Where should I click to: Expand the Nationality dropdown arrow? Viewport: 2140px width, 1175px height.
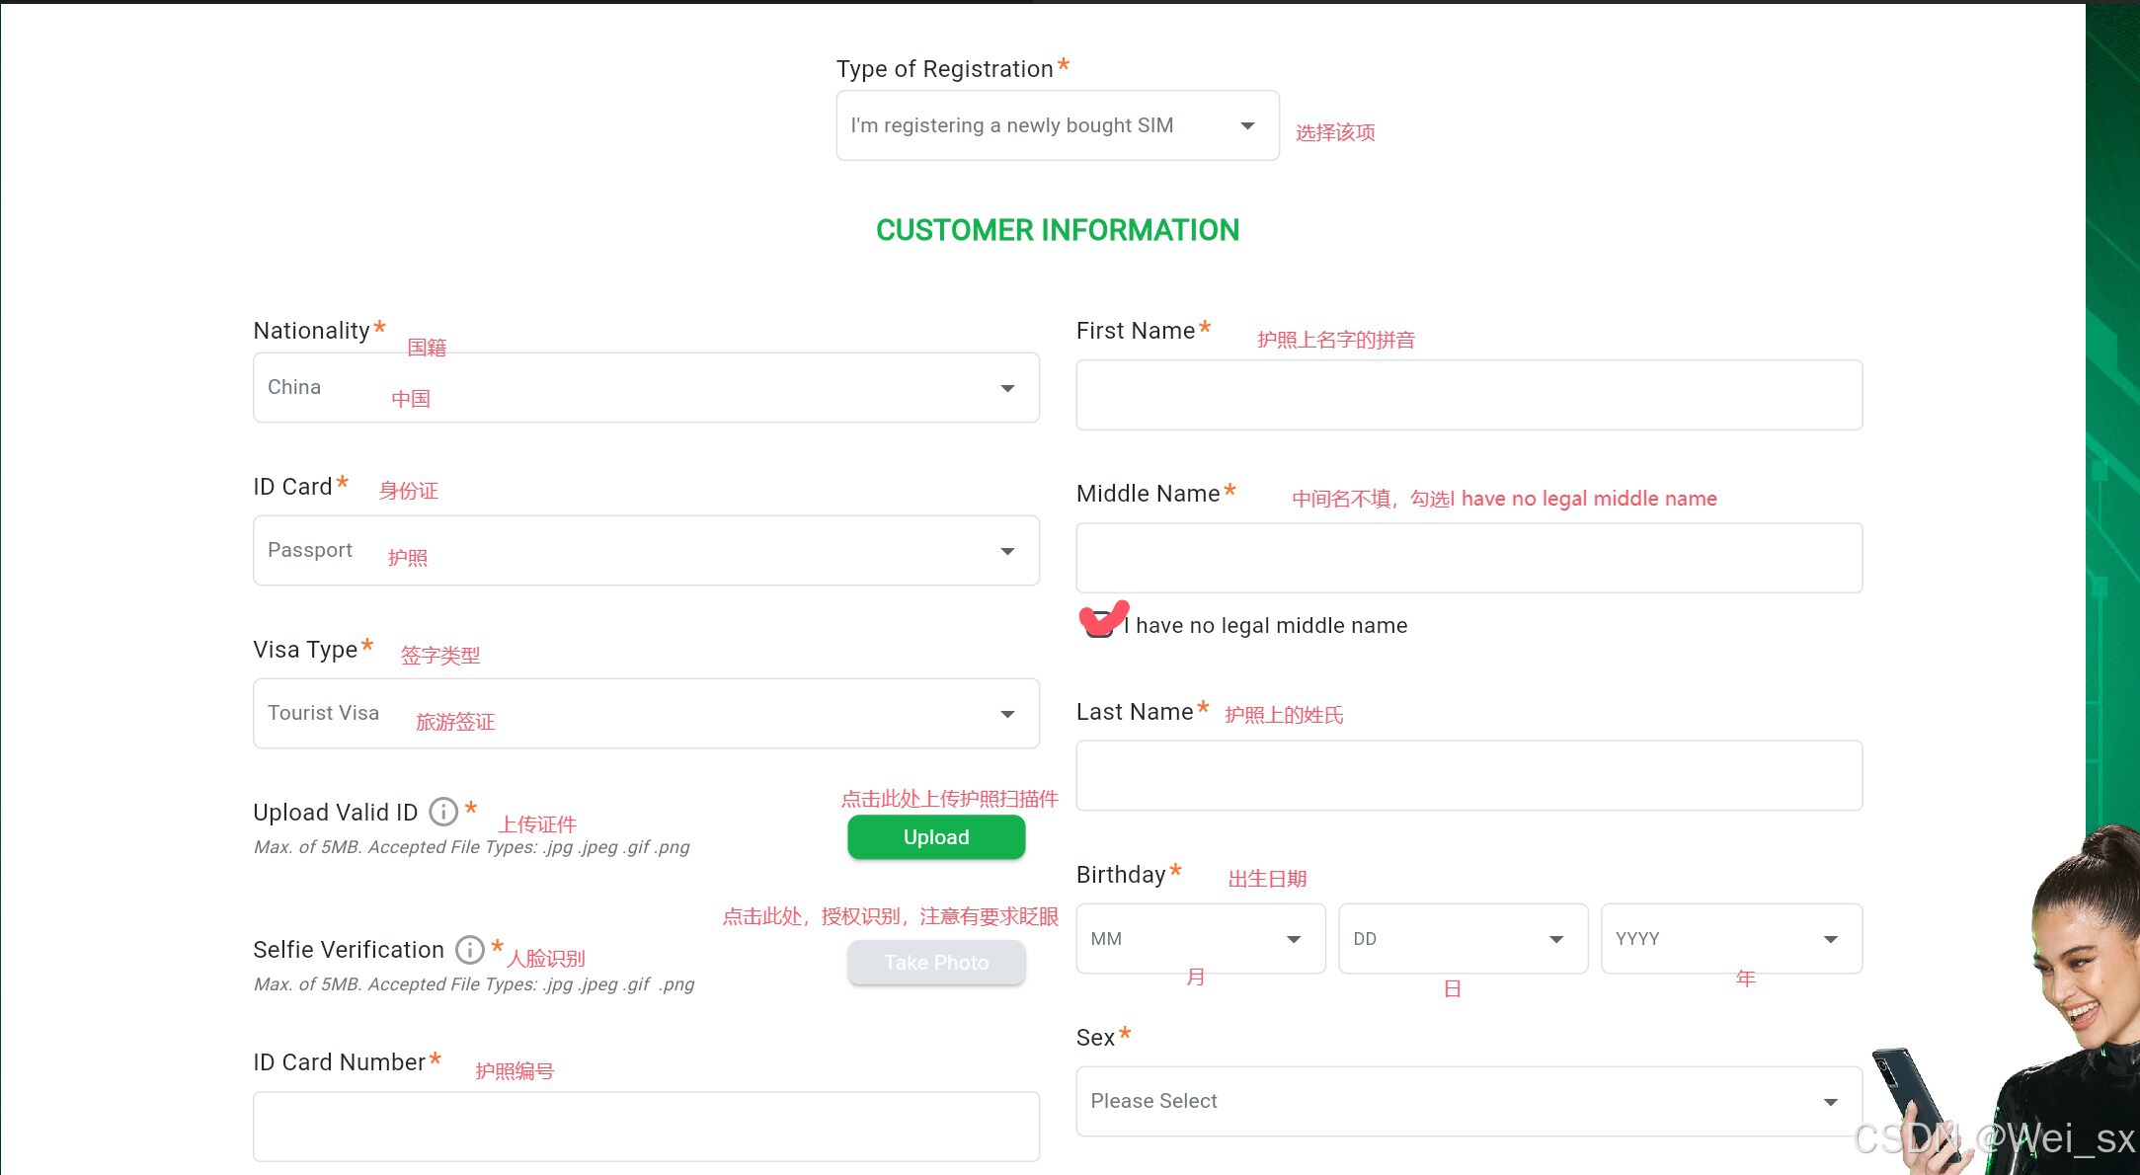(1007, 388)
